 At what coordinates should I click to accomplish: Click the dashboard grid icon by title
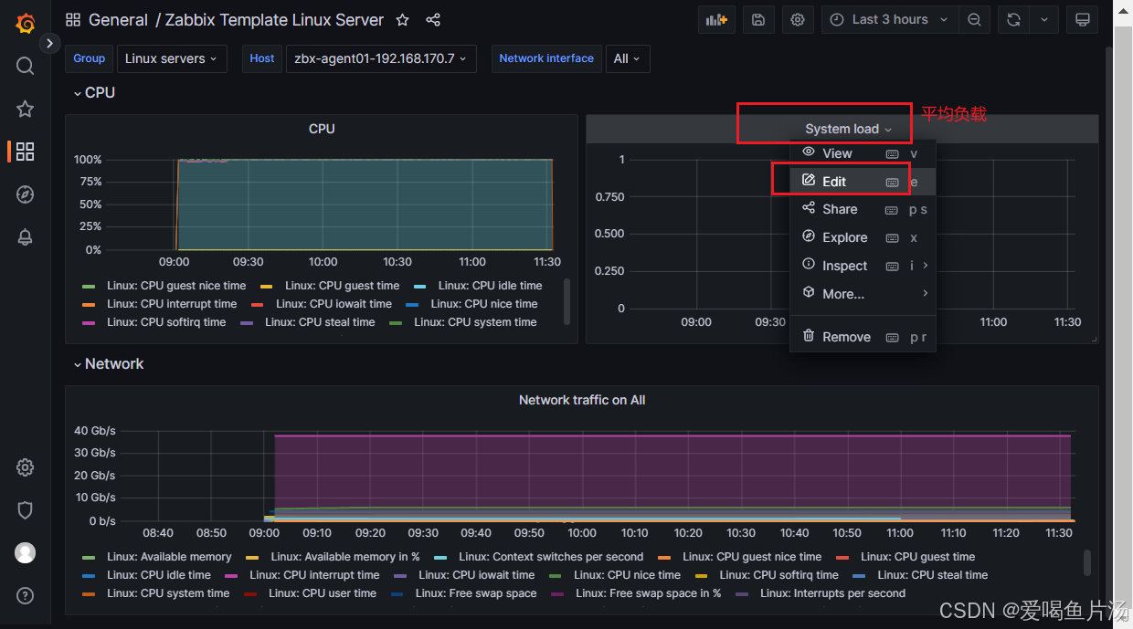coord(73,19)
